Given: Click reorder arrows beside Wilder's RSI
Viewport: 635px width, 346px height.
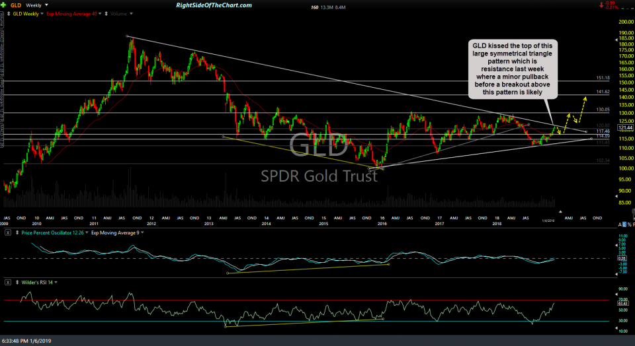Looking at the screenshot, I should coord(17,283).
